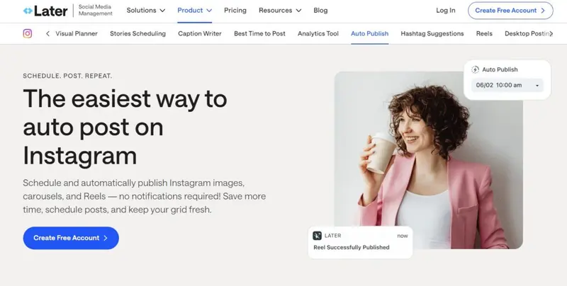This screenshot has height=286, width=567.
Task: Open the Caption Writer tab
Action: pyautogui.click(x=199, y=33)
